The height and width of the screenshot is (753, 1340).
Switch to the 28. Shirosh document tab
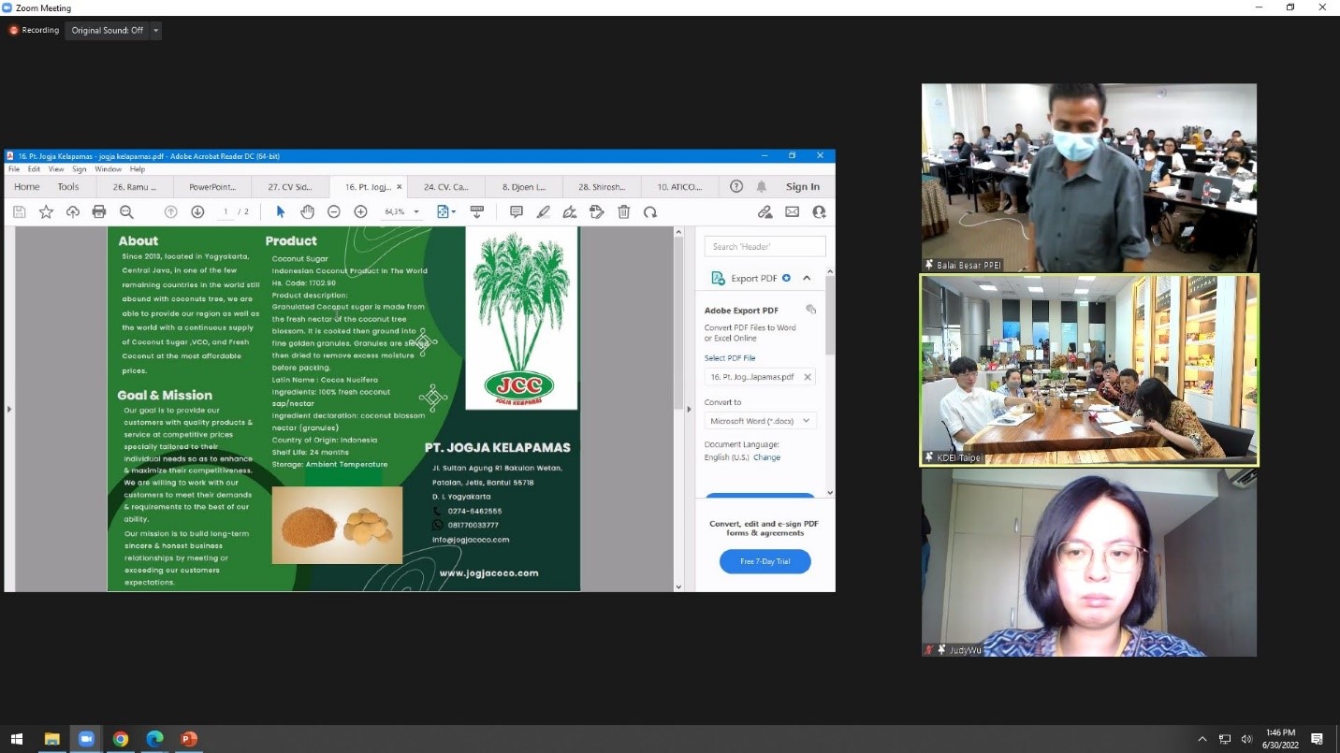pos(602,186)
